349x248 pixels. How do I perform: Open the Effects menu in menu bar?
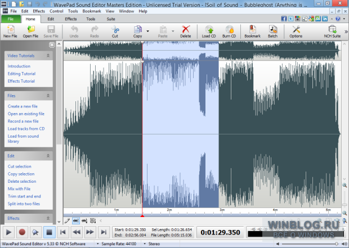click(39, 11)
